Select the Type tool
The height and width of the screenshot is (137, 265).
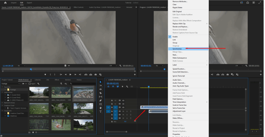click(x=101, y=112)
